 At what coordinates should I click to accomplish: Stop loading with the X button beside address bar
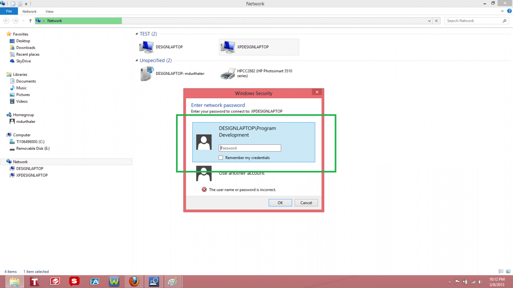click(436, 21)
